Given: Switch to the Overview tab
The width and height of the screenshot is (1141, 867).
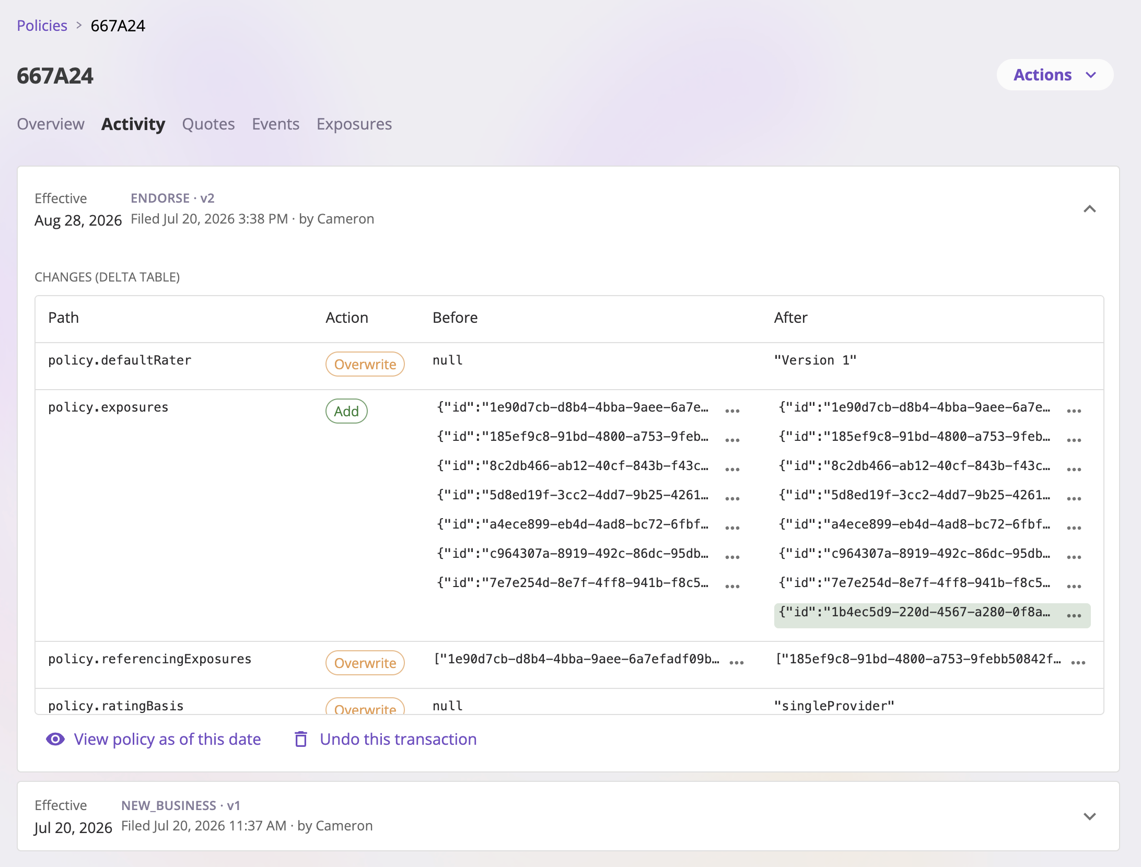Looking at the screenshot, I should pyautogui.click(x=51, y=124).
